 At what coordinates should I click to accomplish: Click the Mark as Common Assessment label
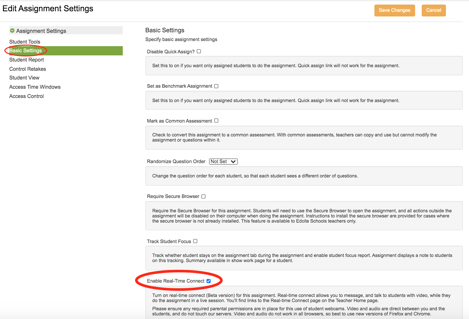click(x=180, y=121)
